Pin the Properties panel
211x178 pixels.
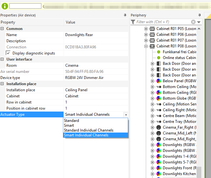(125, 15)
